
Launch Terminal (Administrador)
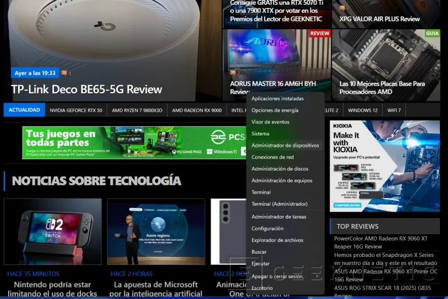[285, 203]
